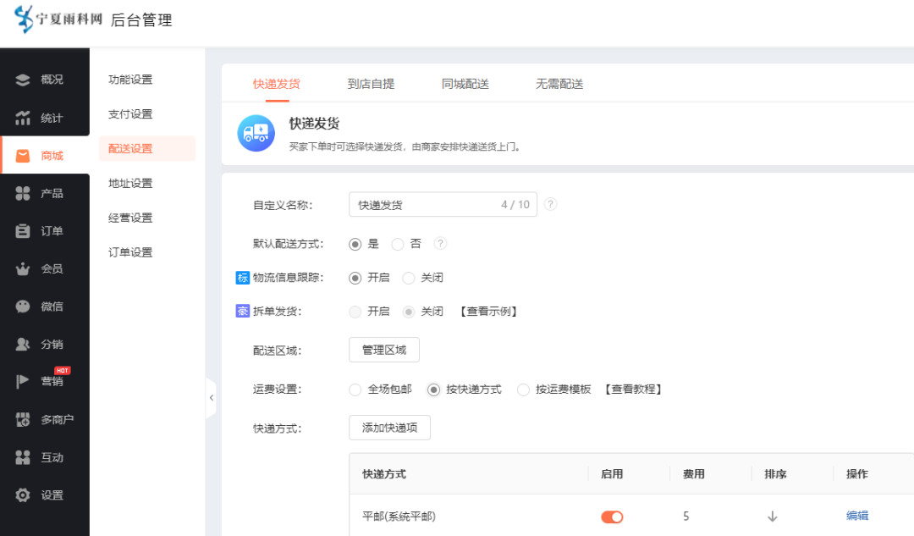The height and width of the screenshot is (536, 914).
Task: Open the 互动 interaction icon
Action: click(23, 457)
